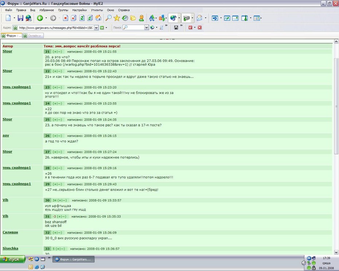
Task: Toggle the +|− rating on post 32
Action: pos(57,232)
